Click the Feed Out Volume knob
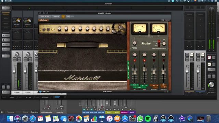Viewport: 219px width, 123px height. coord(134,43)
